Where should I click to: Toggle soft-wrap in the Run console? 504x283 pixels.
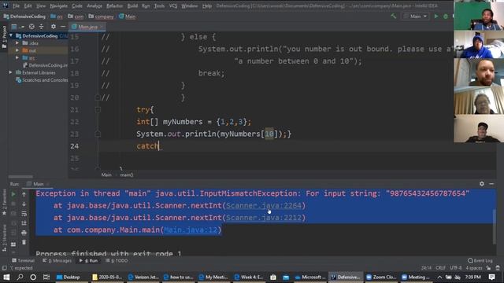[x=24, y=214]
